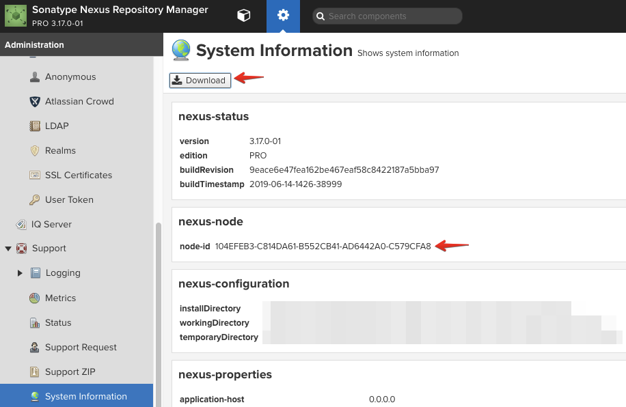Screen dimensions: 626x407
Task: Collapse the Support tree node
Action: pyautogui.click(x=8, y=249)
